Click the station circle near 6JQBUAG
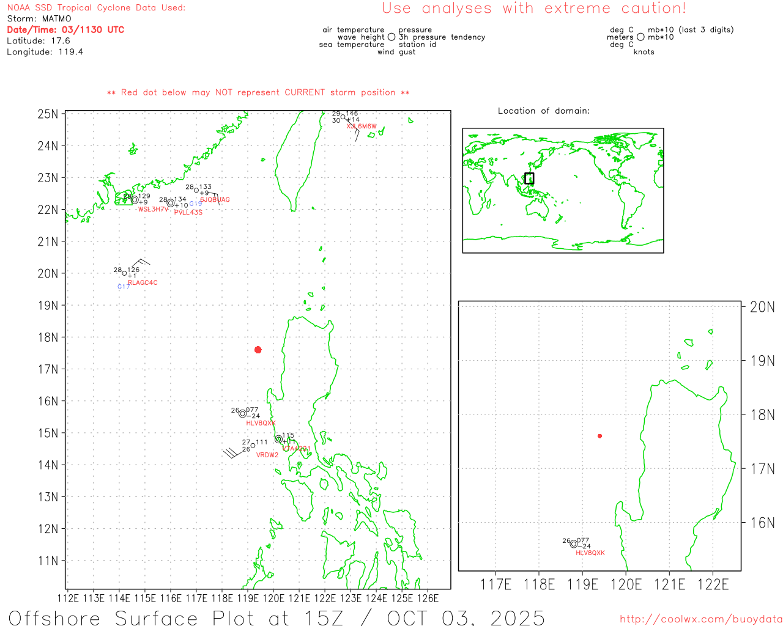Screen dimensions: 783x626 (x=196, y=190)
